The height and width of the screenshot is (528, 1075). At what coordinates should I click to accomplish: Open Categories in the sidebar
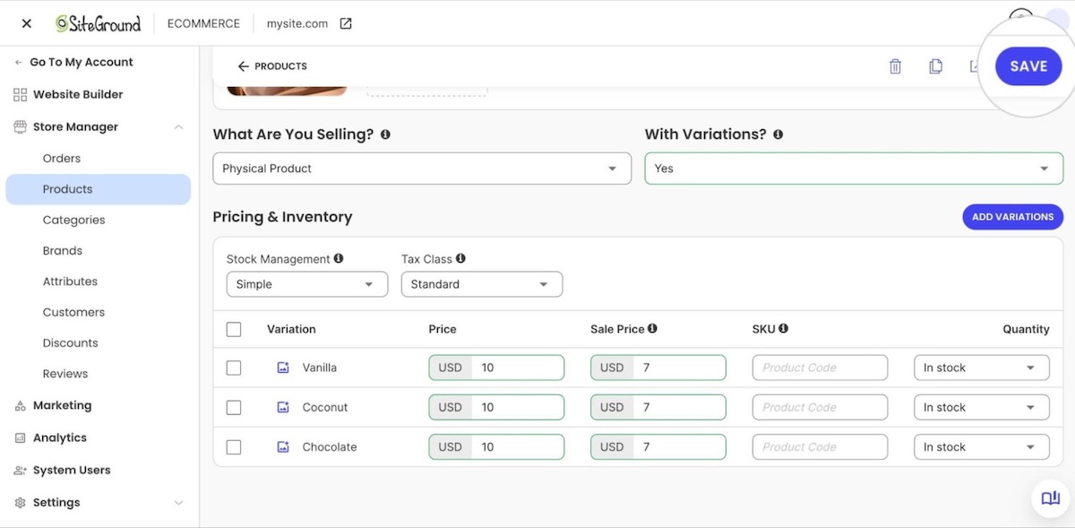73,220
